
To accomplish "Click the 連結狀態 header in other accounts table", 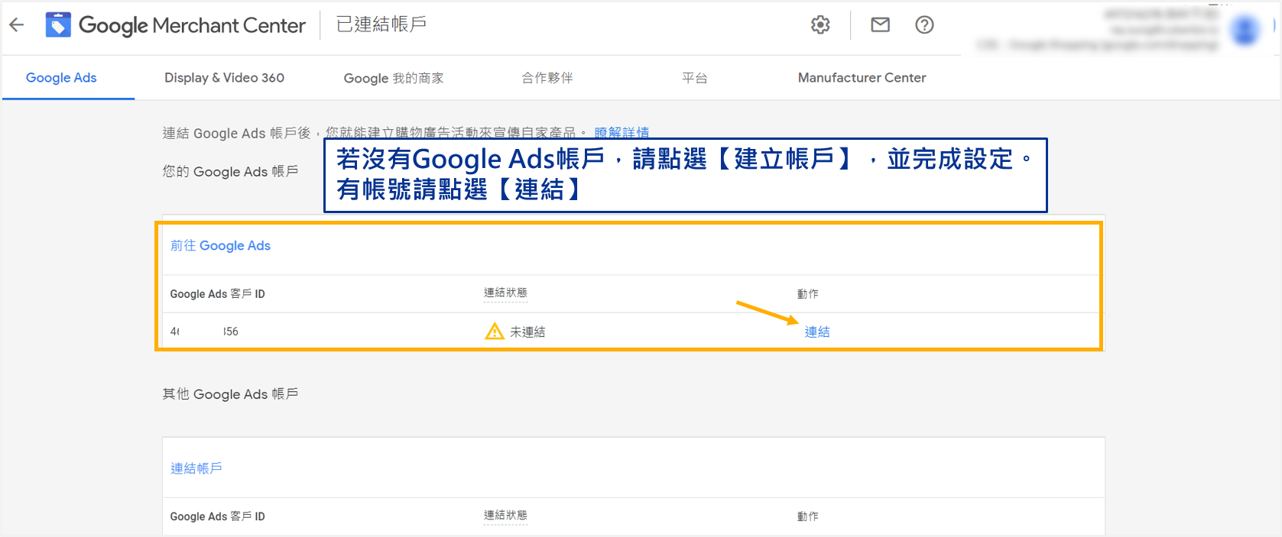I will (x=505, y=516).
